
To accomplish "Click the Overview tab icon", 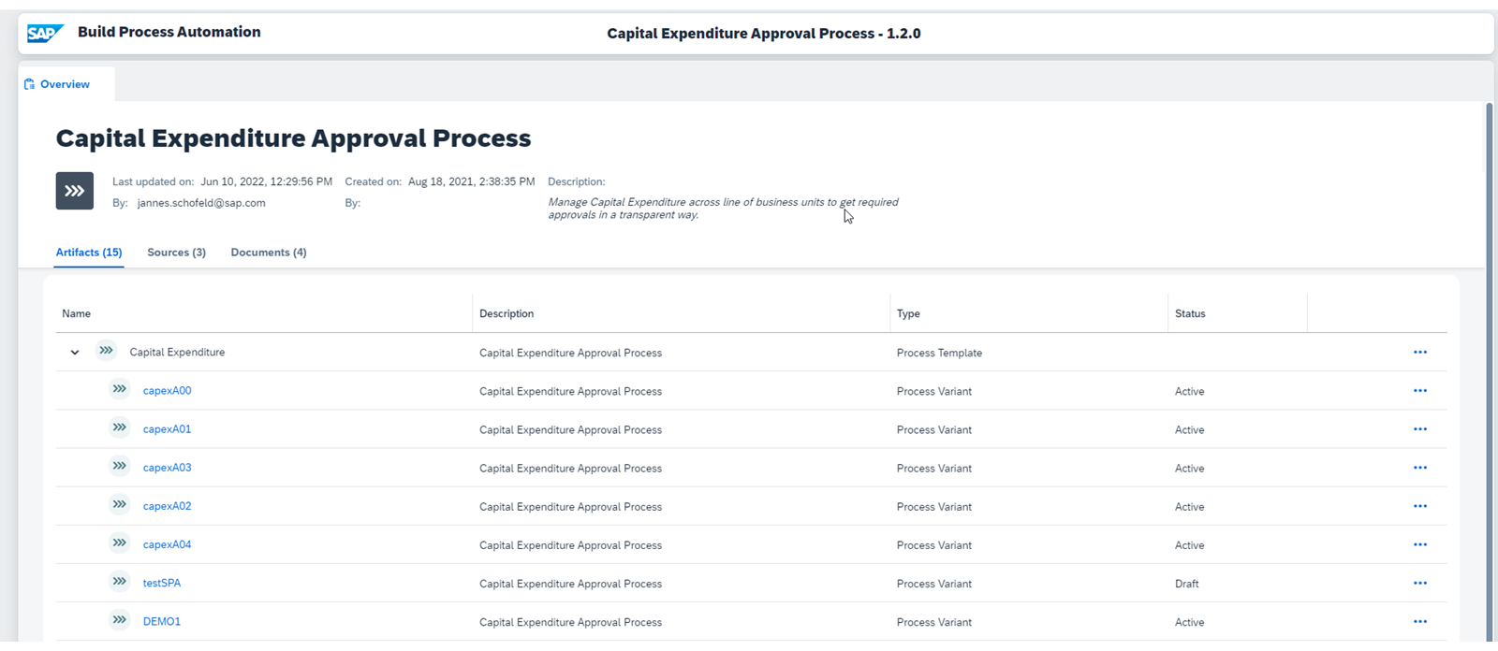I will 29,84.
